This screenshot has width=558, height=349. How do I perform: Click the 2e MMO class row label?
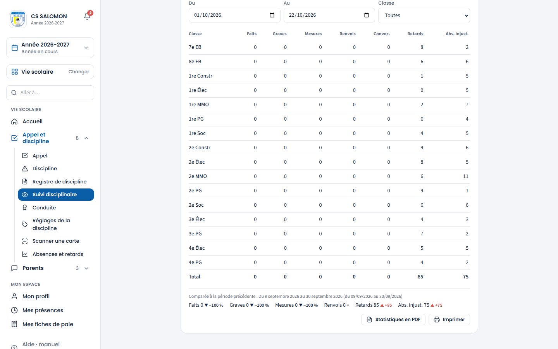pyautogui.click(x=198, y=176)
